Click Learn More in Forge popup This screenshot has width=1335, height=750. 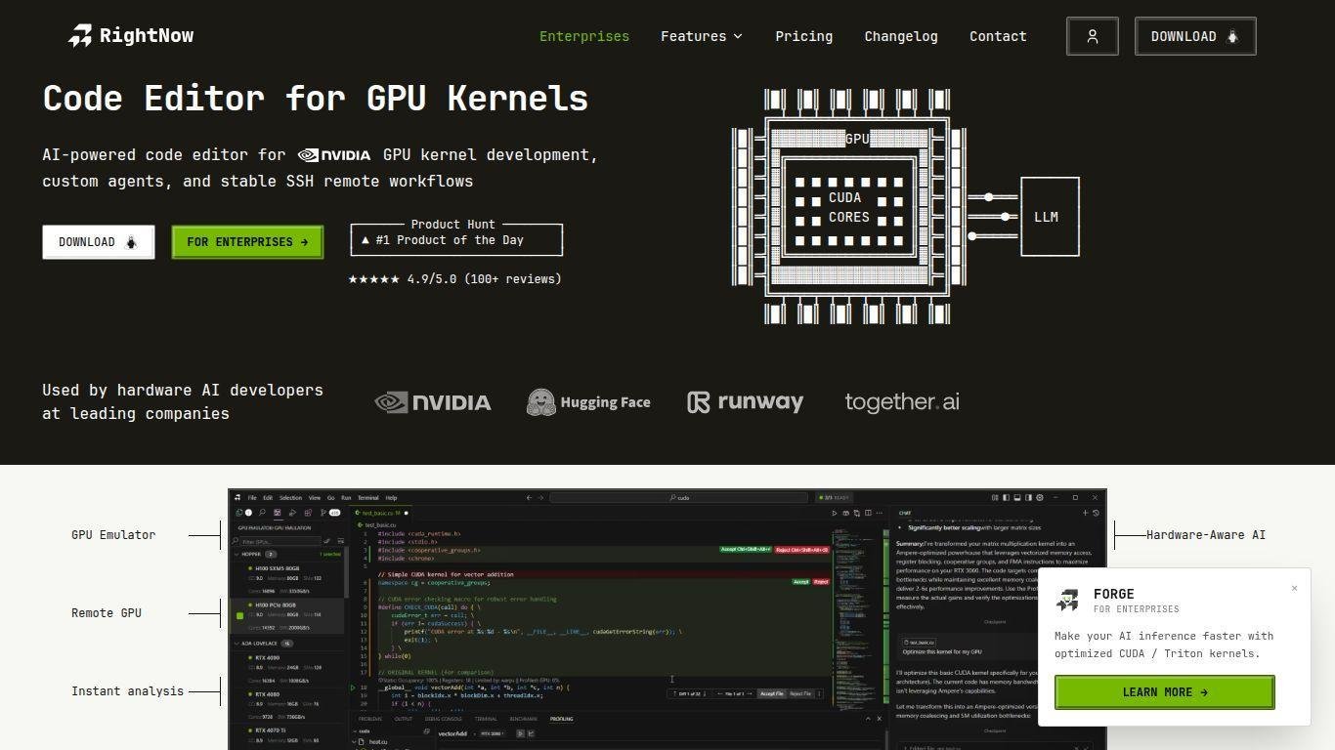[x=1164, y=692]
